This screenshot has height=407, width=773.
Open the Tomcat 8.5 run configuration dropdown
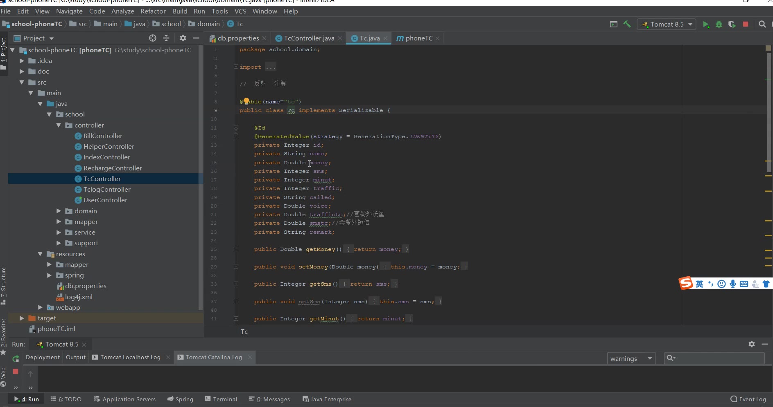(667, 25)
